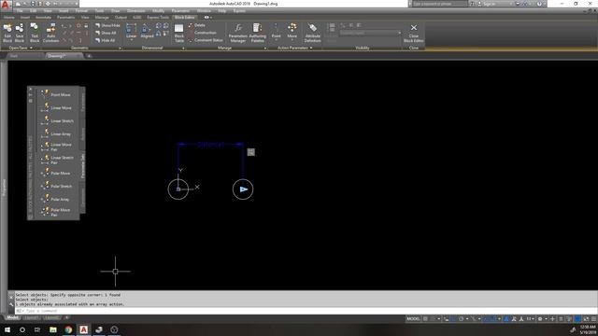Switch to the Express Tools ribbon tab
Image resolution: width=598 pixels, height=336 pixels.
pyautogui.click(x=158, y=17)
